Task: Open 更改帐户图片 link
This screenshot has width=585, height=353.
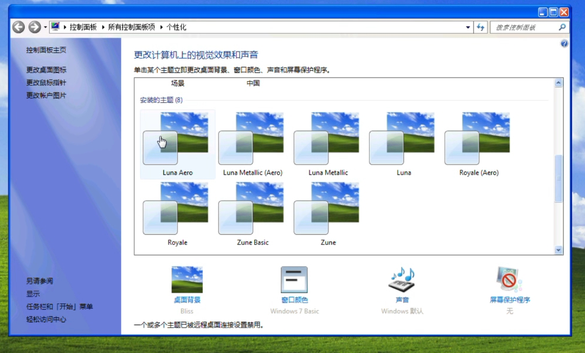Action: (46, 95)
